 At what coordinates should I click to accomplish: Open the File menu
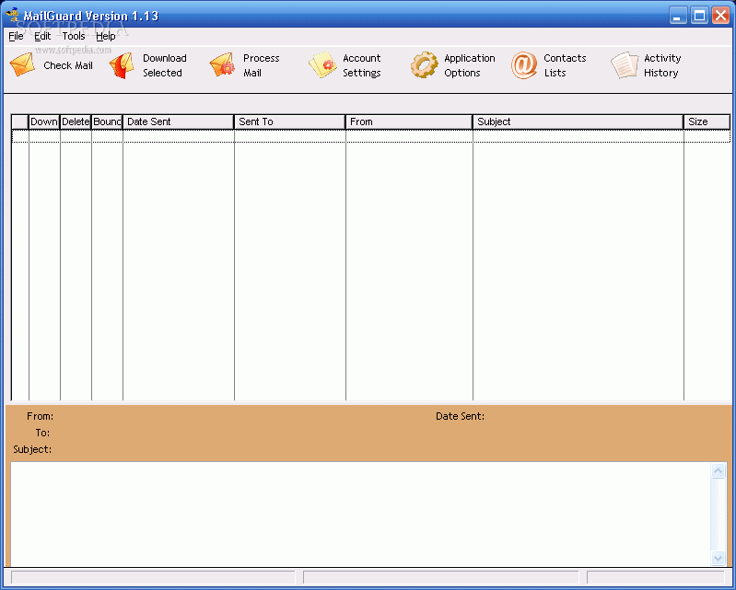coord(16,36)
